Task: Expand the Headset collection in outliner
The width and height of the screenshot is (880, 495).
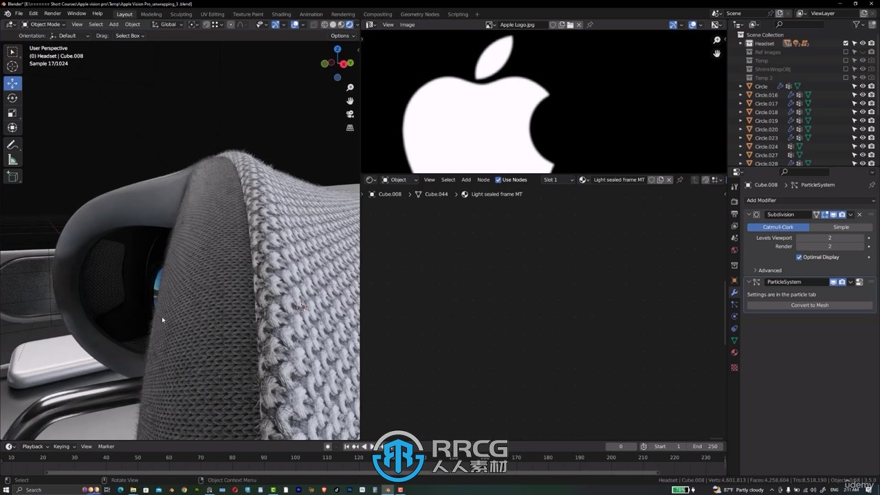Action: click(x=741, y=43)
